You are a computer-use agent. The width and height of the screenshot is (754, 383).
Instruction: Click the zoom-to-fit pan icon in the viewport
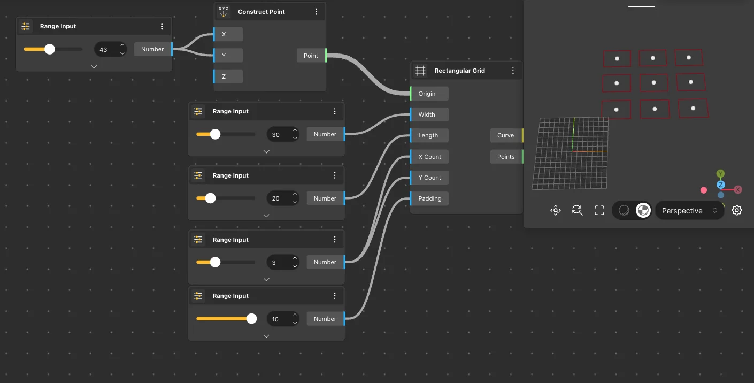pyautogui.click(x=556, y=210)
